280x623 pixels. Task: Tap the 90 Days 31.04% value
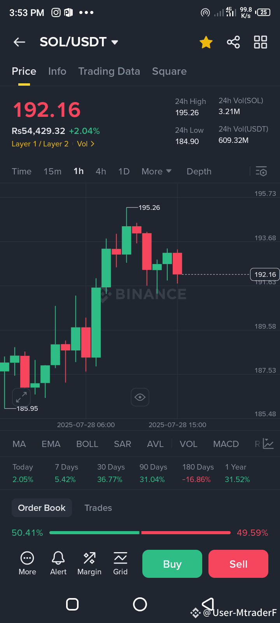pos(152,479)
